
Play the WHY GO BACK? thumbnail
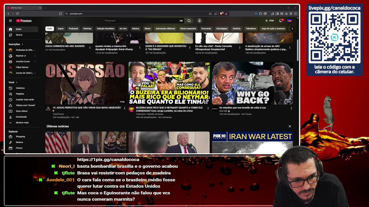[x=252, y=83]
